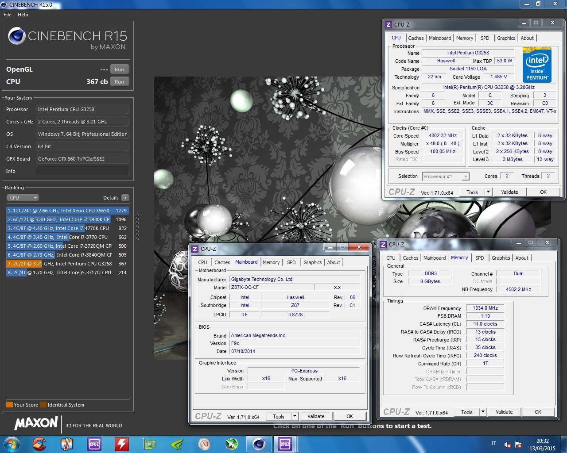Click OK in the top CPU-Z window

point(543,192)
